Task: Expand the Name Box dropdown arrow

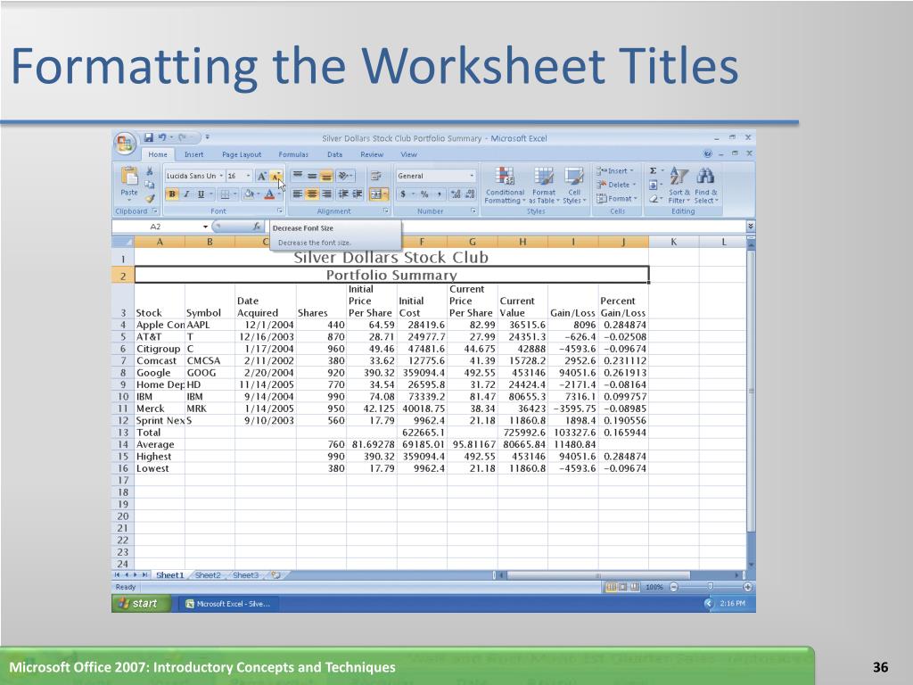Action: tap(206, 227)
